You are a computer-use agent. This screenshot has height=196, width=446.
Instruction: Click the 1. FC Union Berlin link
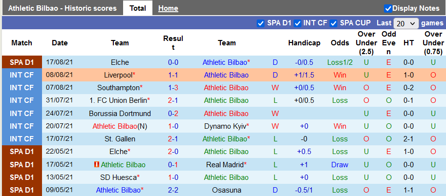coord(118,100)
